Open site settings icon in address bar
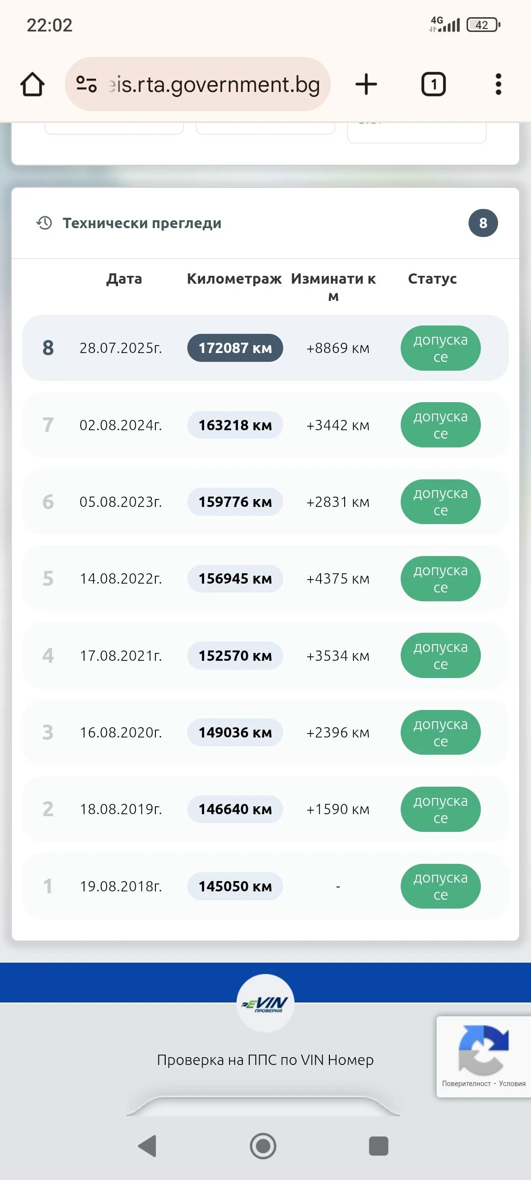531x1180 pixels. 87,84
